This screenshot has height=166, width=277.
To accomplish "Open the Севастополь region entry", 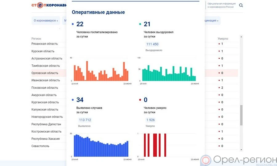I will [40, 146].
